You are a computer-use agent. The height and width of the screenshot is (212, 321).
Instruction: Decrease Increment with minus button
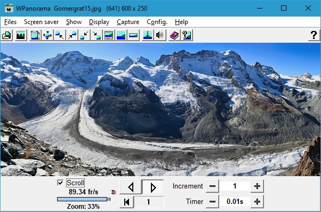[x=213, y=186]
